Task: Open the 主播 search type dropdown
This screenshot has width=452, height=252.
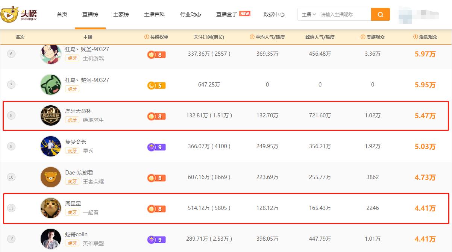Action: point(309,15)
